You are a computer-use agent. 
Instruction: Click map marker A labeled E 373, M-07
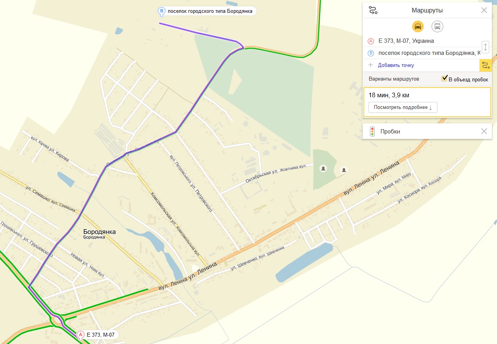81,335
